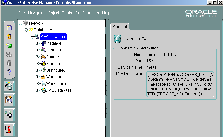The height and width of the screenshot is (137, 223).
Task: Open the Help menu
Action: (x=106, y=13)
